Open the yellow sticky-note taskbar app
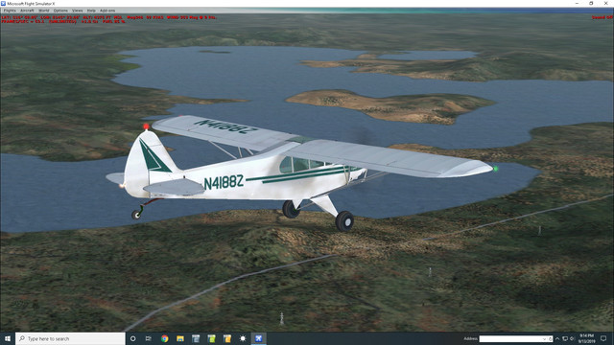The width and height of the screenshot is (614, 345). [227, 338]
